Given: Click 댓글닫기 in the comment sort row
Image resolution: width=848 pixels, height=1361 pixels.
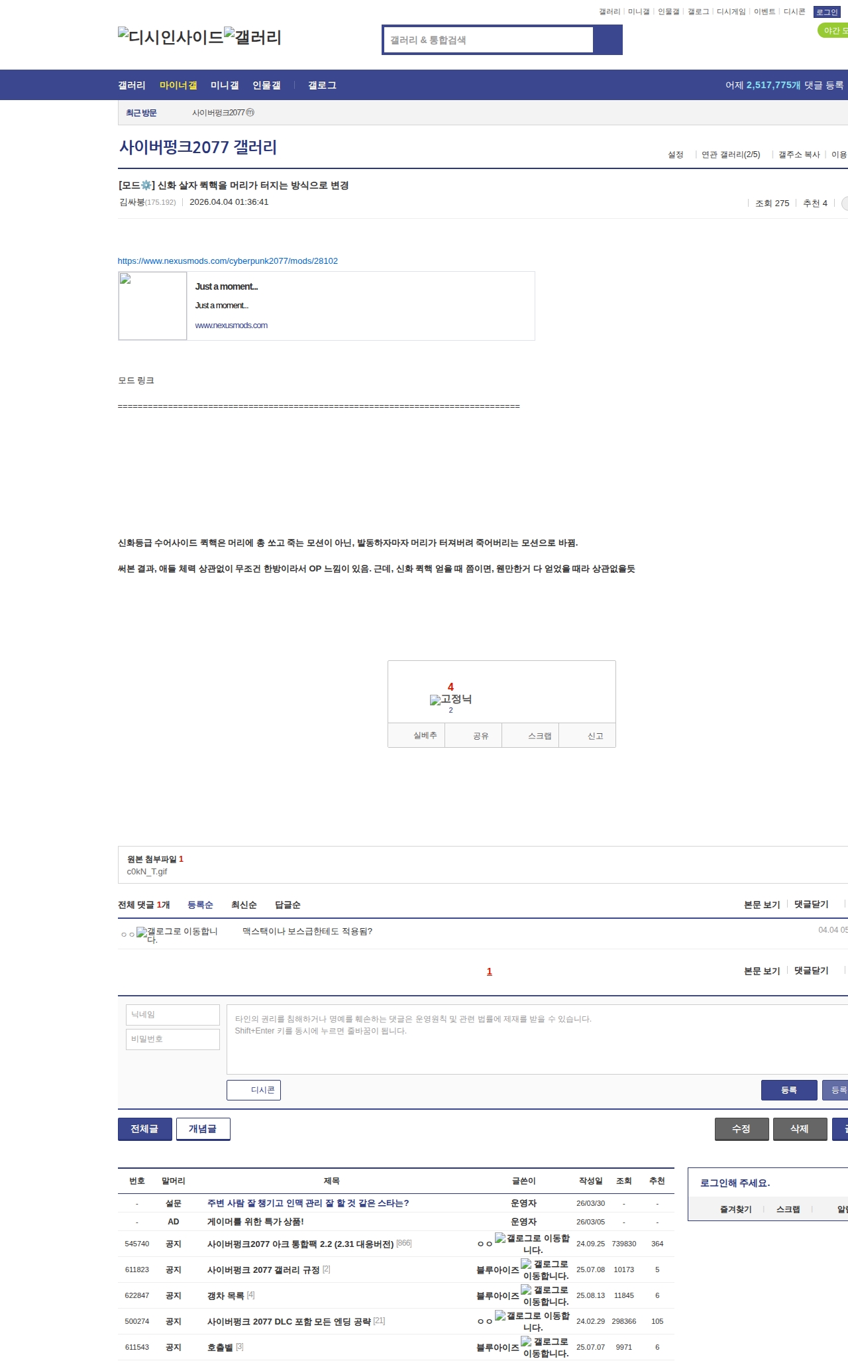Looking at the screenshot, I should (x=812, y=904).
